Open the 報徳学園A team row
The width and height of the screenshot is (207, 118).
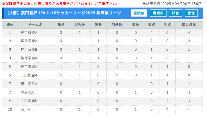click(29, 58)
